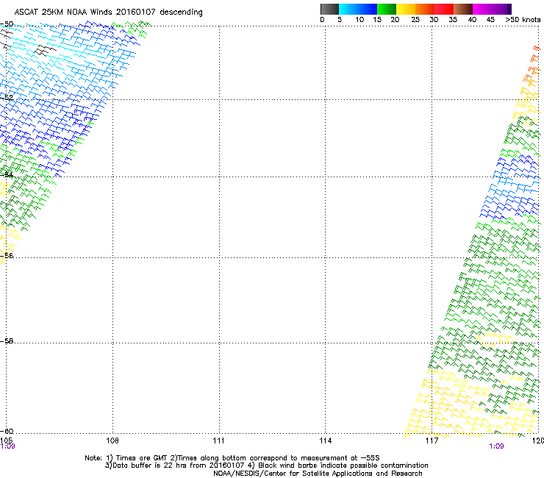Click the green 15-20 knots color bar segment
The width and height of the screenshot is (544, 478).
387,9
